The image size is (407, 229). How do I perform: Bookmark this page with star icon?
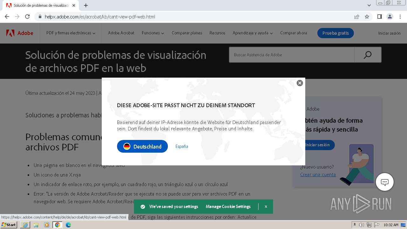point(367,17)
